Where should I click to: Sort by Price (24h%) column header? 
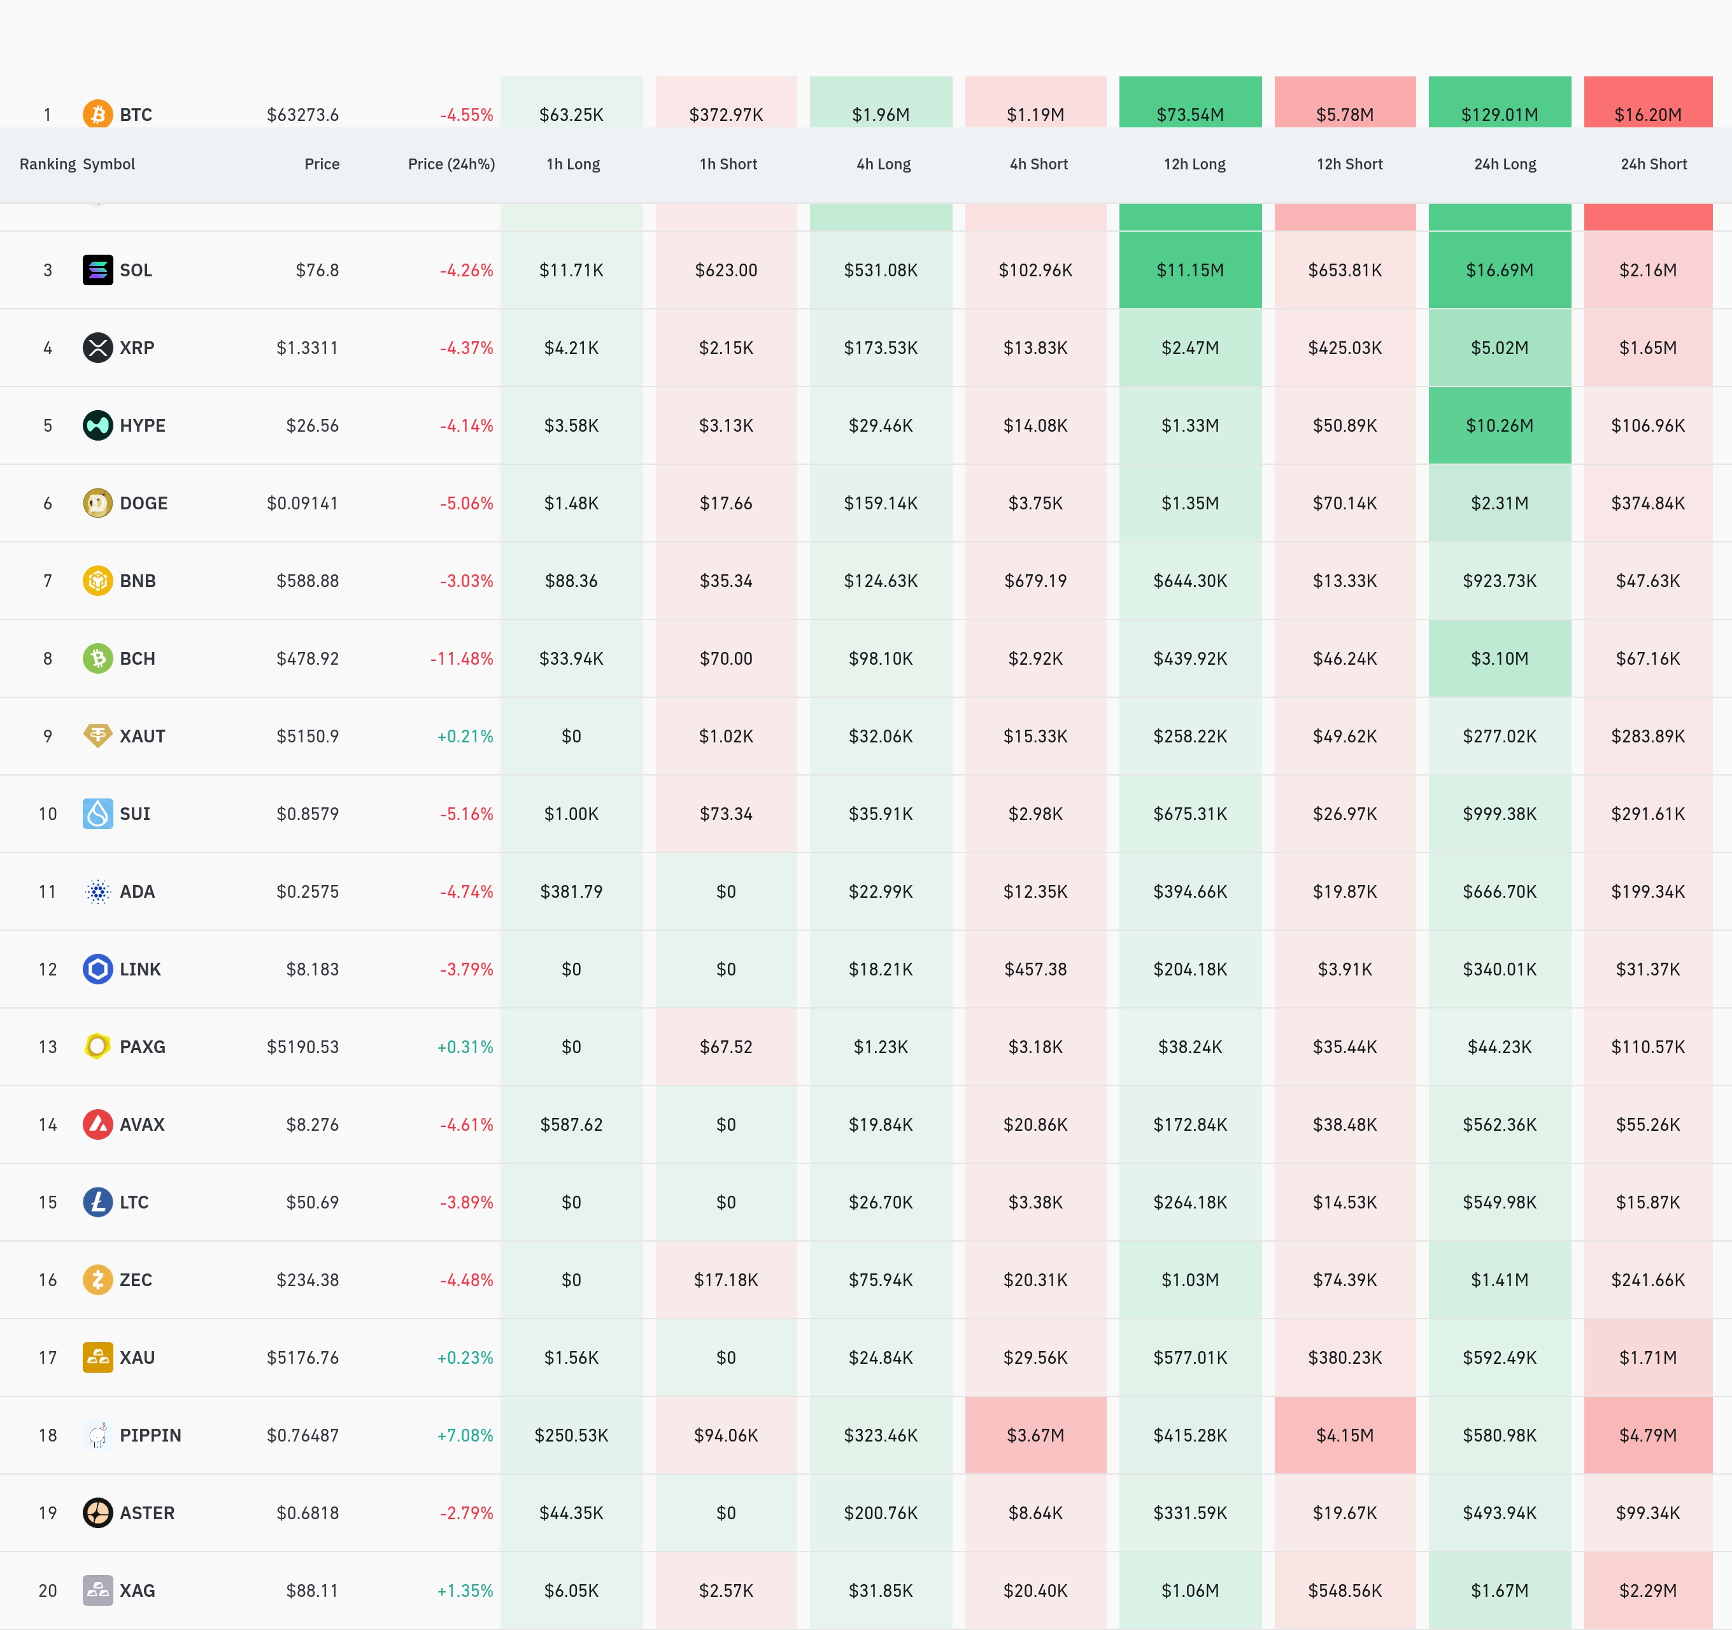(450, 164)
